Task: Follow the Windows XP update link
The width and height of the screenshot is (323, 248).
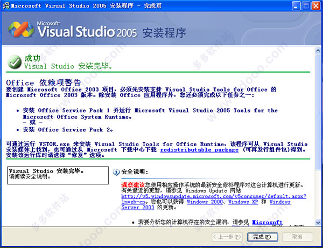Action: (x=243, y=202)
